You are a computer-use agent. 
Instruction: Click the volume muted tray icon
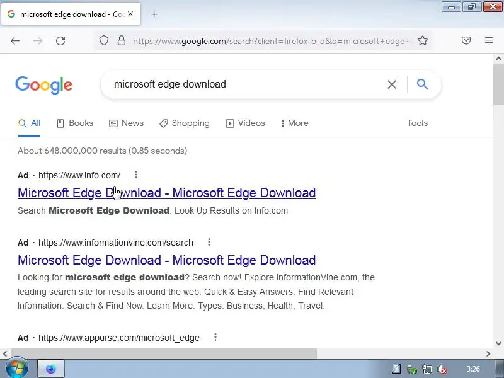(x=442, y=369)
